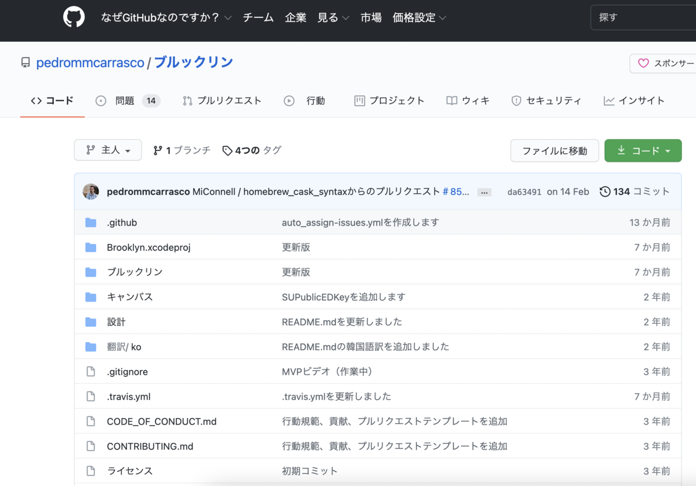
Task: Click the file icon for .travis.yml
Action: (90, 397)
